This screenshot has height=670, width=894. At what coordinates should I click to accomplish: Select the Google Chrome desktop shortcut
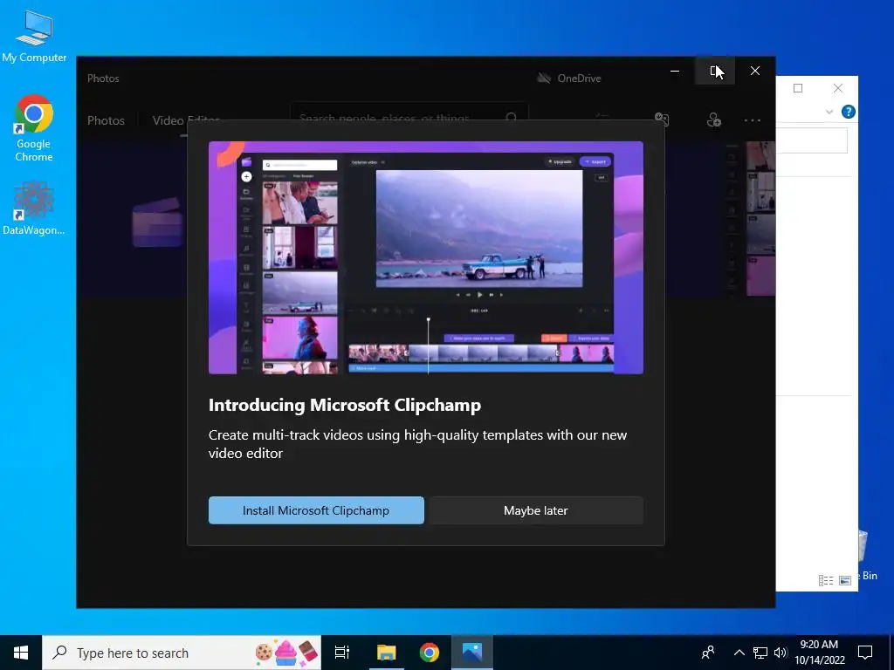pos(34,129)
